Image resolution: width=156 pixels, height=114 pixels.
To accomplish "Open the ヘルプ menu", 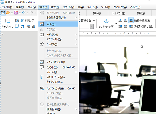I will [x=135, y=7].
